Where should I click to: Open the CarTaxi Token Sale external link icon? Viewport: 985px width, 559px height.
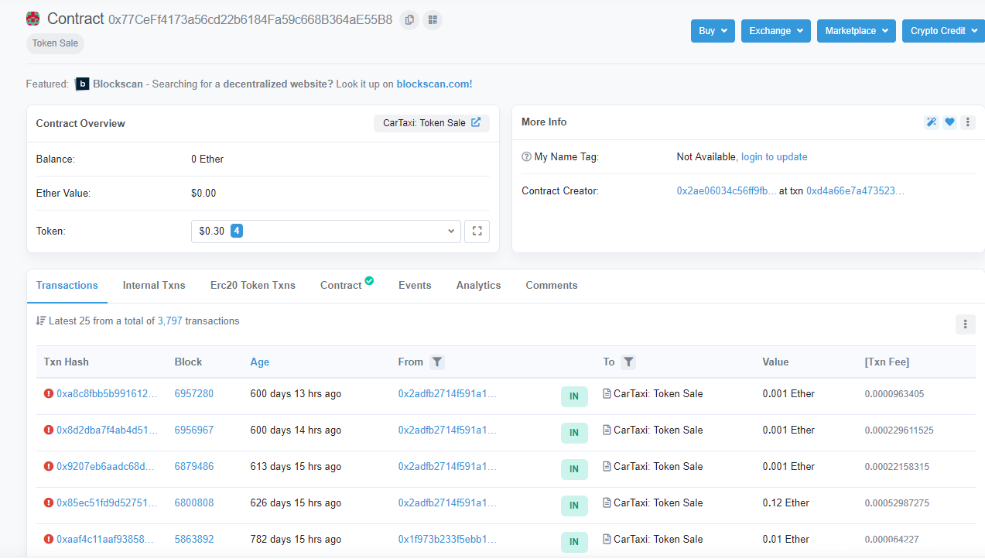(x=476, y=122)
